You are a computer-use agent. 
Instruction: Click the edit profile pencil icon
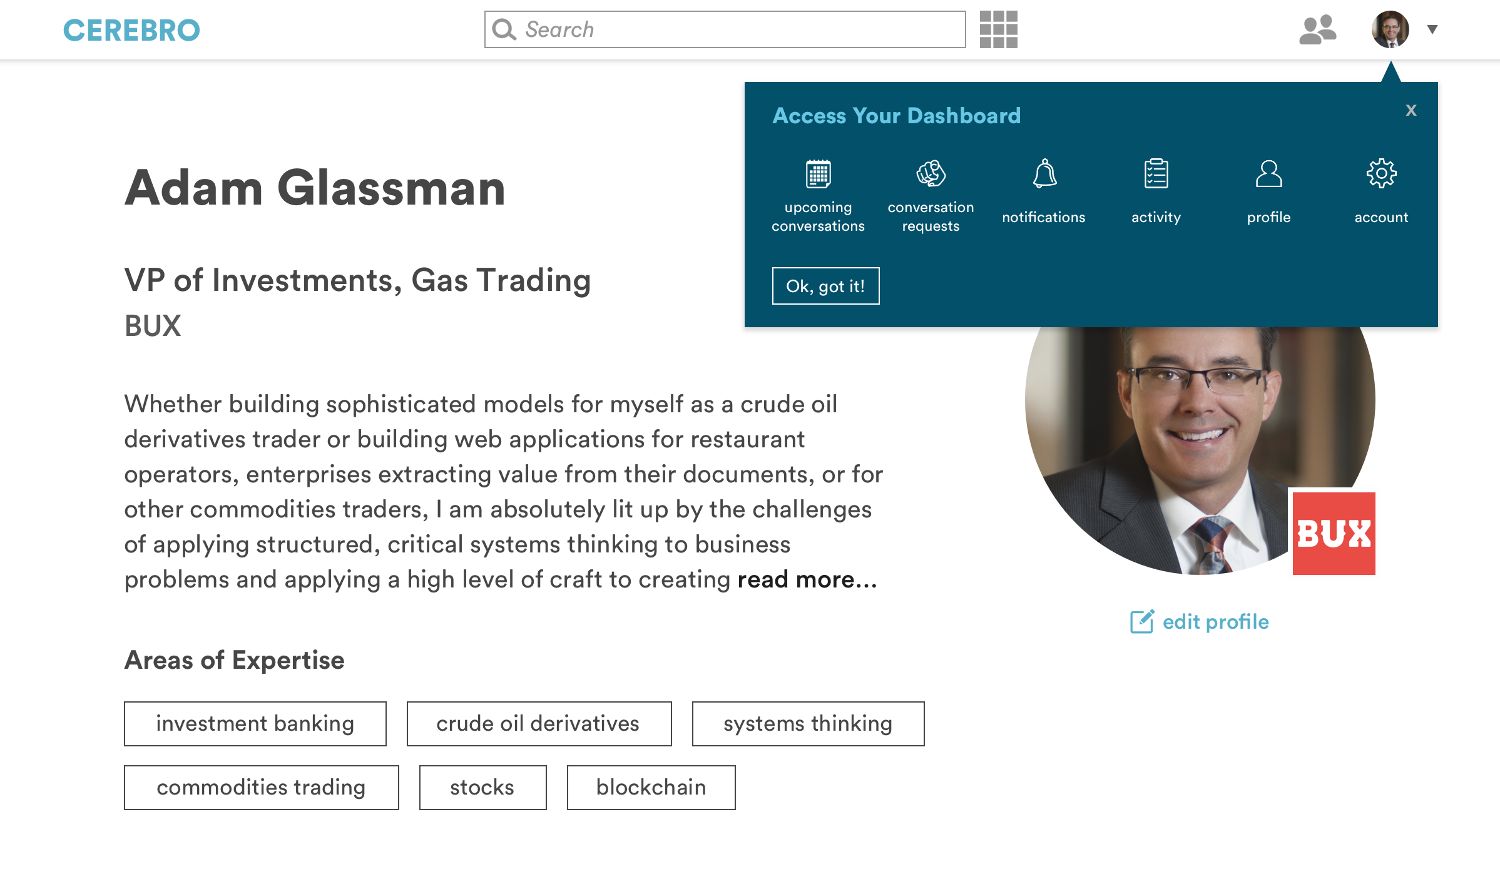[1142, 621]
